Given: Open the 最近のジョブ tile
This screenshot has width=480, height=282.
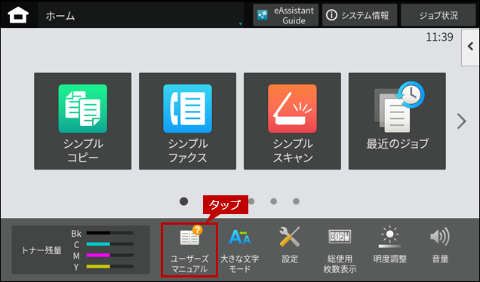Looking at the screenshot, I should (397, 121).
